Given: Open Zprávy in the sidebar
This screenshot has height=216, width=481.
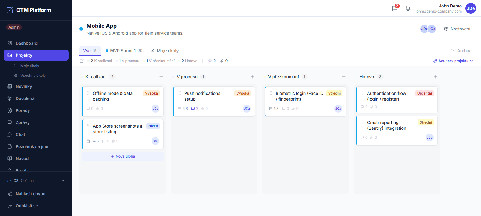Looking at the screenshot, I should pyautogui.click(x=36, y=122).
